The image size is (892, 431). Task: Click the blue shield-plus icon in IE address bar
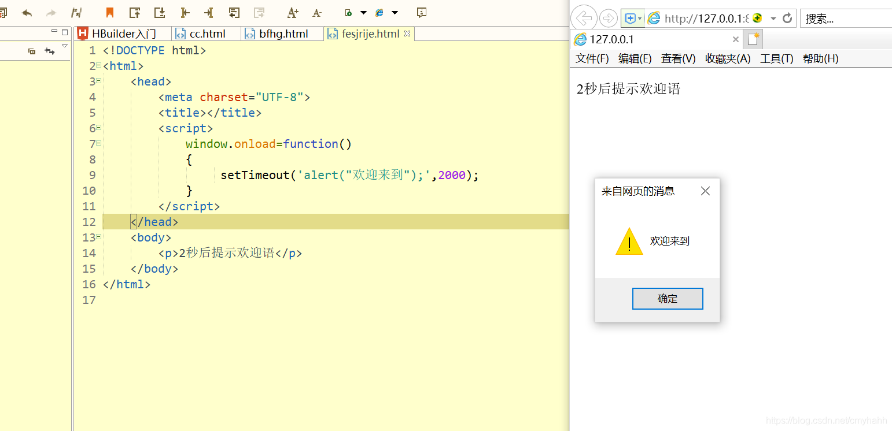[x=630, y=18]
